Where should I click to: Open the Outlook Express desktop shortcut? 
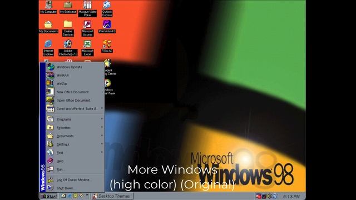point(107,9)
